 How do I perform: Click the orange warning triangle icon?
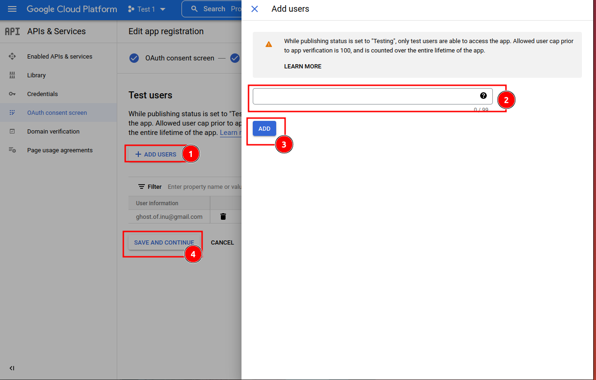click(269, 44)
